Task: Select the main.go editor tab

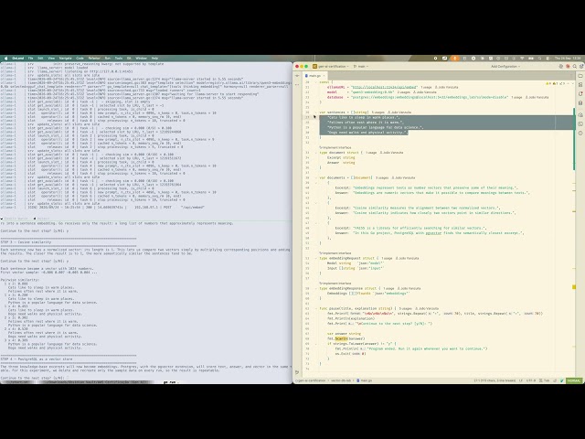Action: coord(313,75)
